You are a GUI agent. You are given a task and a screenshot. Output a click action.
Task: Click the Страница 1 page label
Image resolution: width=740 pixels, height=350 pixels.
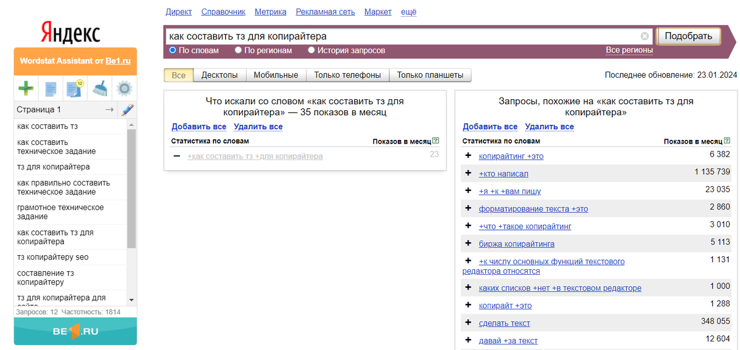click(39, 110)
